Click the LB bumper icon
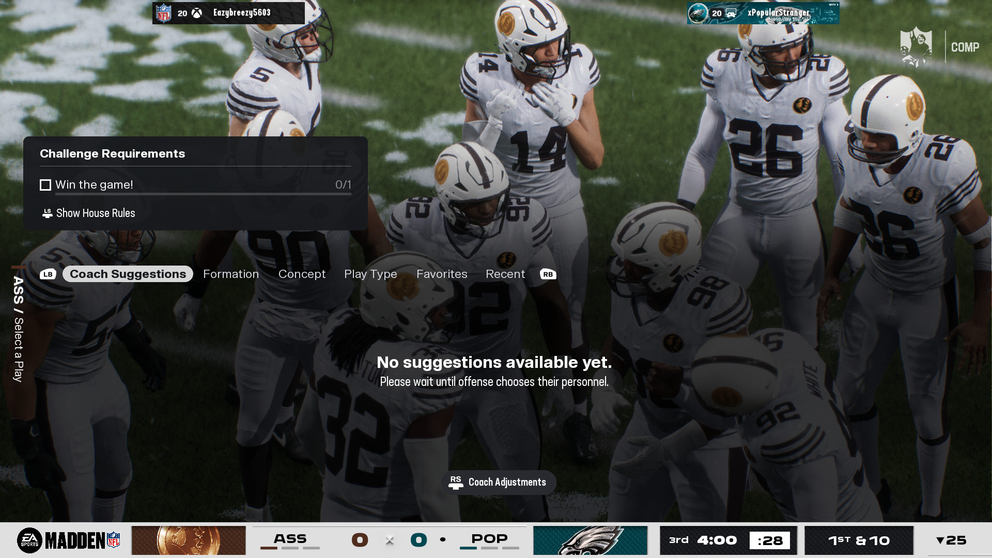Screen dimensions: 992x558 (48, 274)
